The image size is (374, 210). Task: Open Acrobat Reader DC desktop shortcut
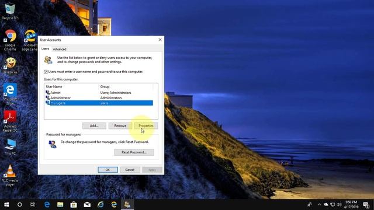[x=10, y=121]
